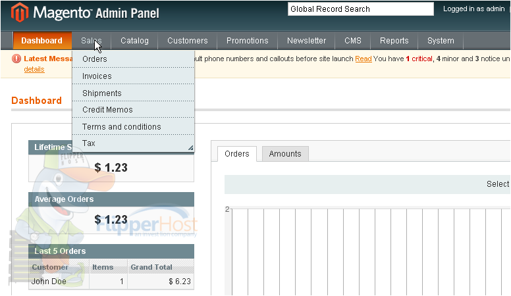Follow the Read message link
The height and width of the screenshot is (296, 511).
363,59
